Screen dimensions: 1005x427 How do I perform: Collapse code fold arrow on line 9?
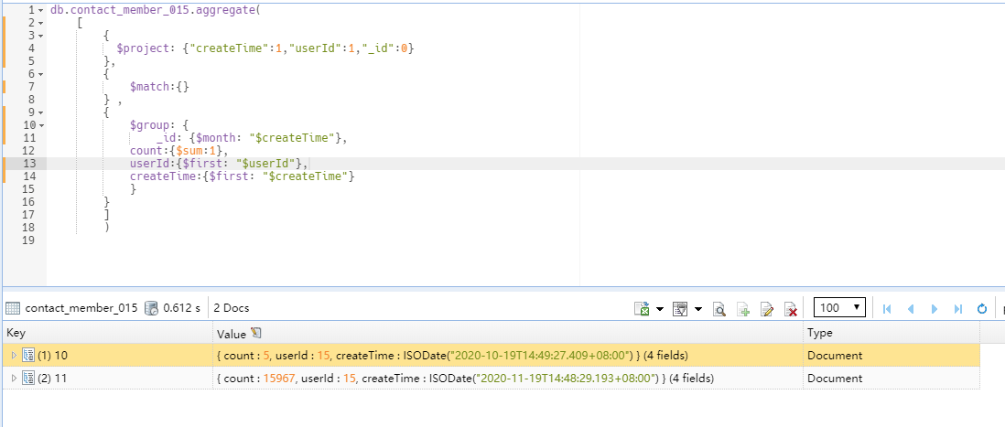click(41, 113)
